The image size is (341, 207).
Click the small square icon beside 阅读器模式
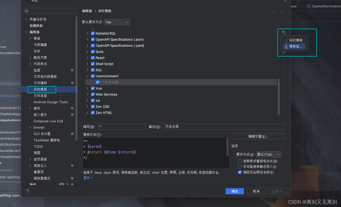[72, 178]
